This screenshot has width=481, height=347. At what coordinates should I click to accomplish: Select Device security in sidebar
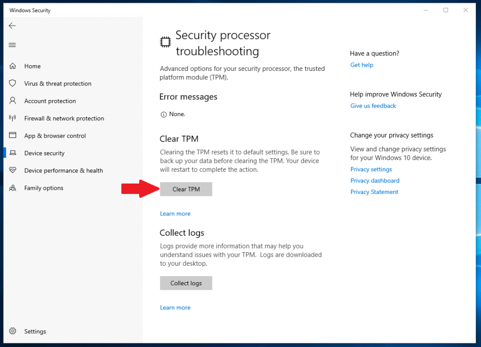(x=73, y=153)
